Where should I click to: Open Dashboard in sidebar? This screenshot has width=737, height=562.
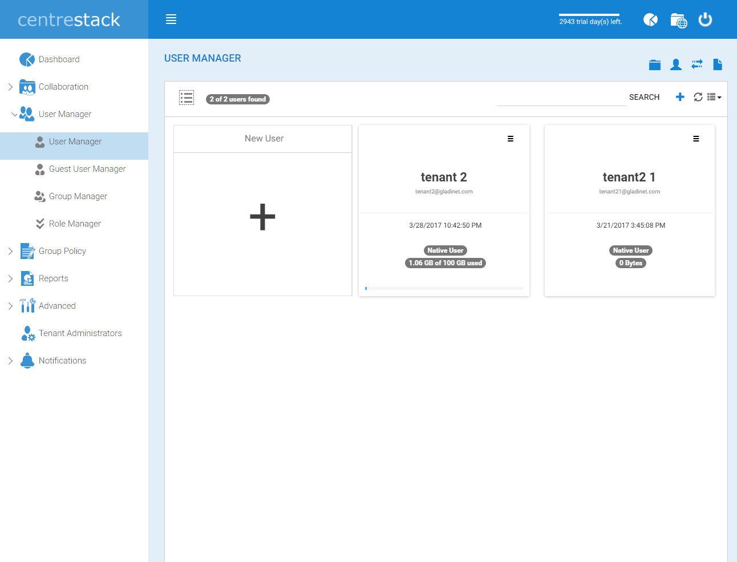[x=59, y=59]
